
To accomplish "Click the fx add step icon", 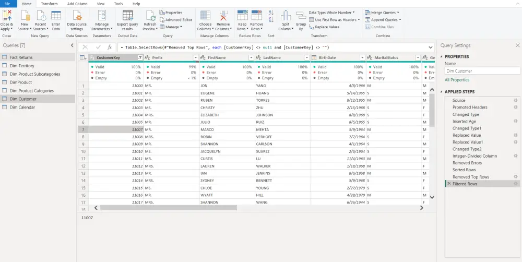I will 110,47.
